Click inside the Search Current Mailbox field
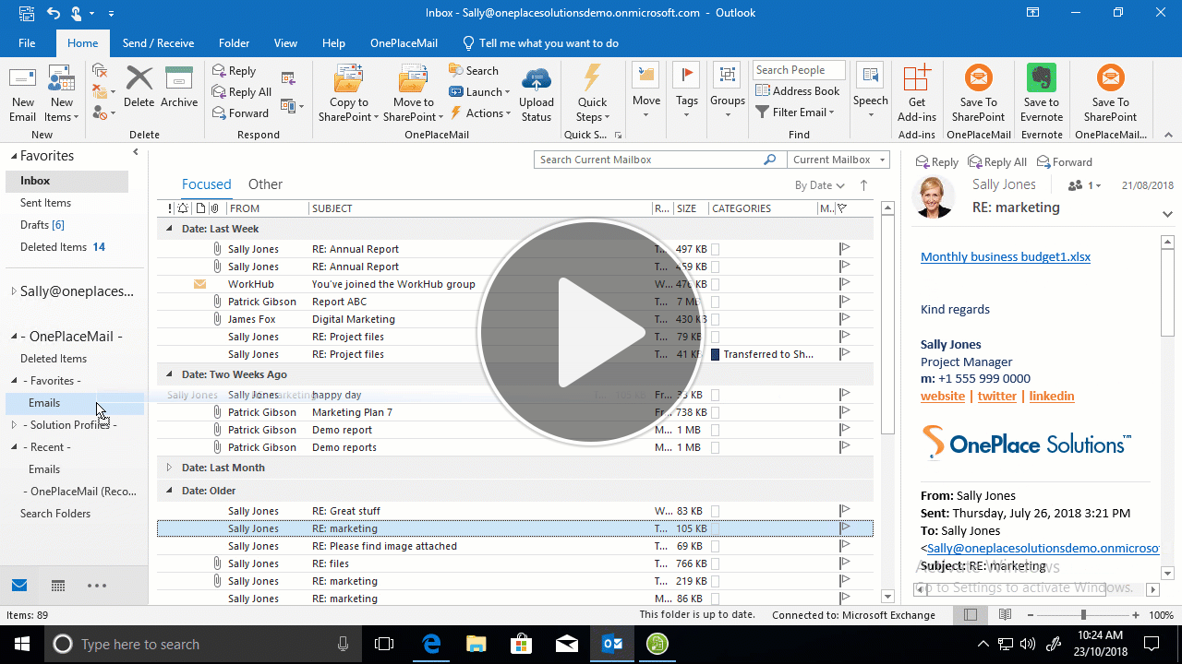The width and height of the screenshot is (1182, 664). coord(646,159)
